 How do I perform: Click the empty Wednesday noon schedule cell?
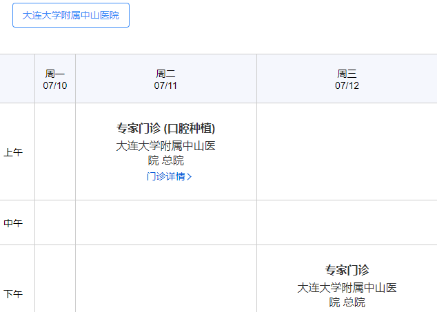[347, 223]
